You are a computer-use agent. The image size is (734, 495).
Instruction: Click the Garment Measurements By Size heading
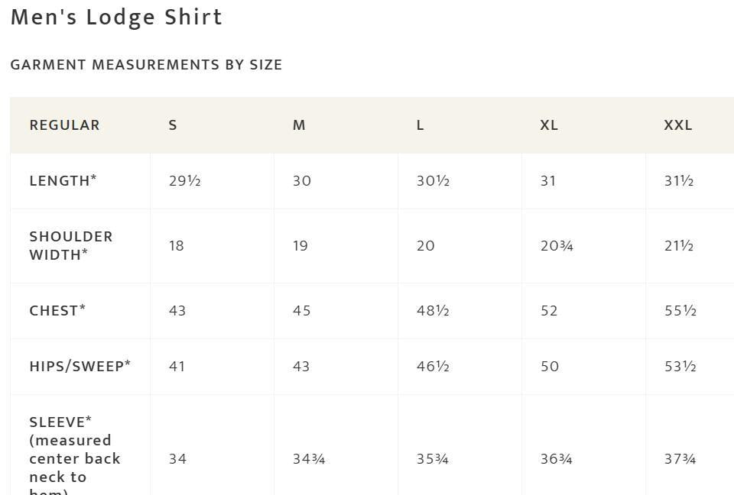tap(146, 65)
